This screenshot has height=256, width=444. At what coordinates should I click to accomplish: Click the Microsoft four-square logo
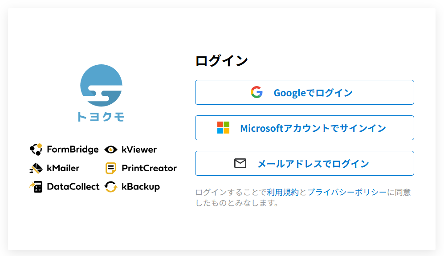tap(223, 128)
